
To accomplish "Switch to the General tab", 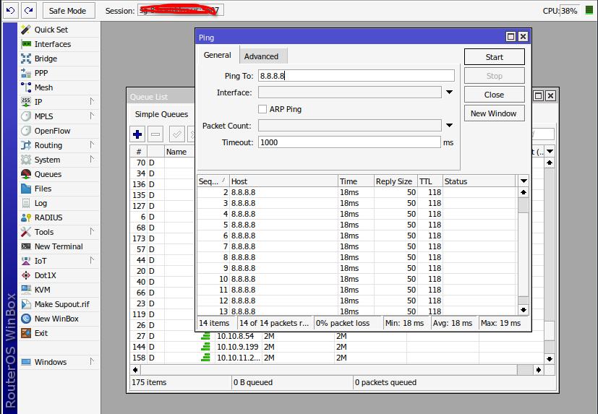I will tap(218, 55).
